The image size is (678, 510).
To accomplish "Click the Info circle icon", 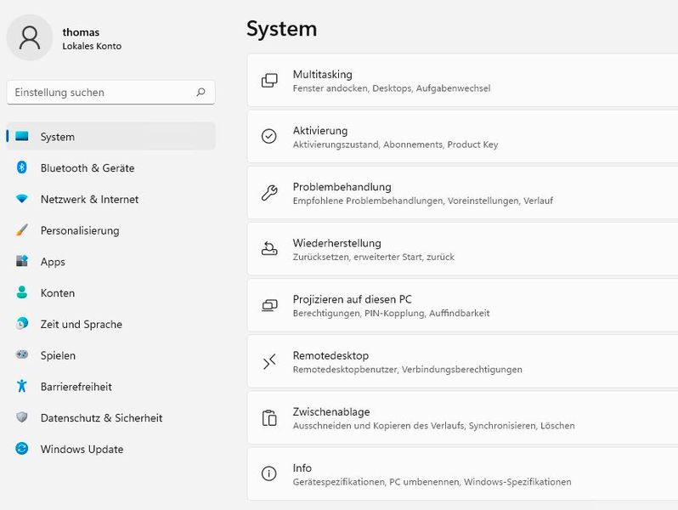I will (x=269, y=473).
